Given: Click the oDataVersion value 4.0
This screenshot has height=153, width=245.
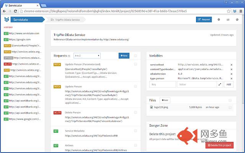Looking at the screenshot, I should (x=180, y=74).
